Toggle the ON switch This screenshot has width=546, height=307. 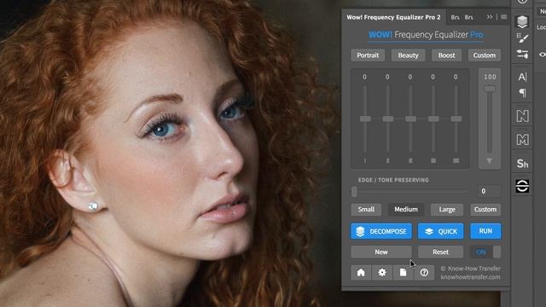[x=485, y=252]
